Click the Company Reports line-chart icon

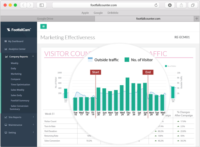[6, 57]
